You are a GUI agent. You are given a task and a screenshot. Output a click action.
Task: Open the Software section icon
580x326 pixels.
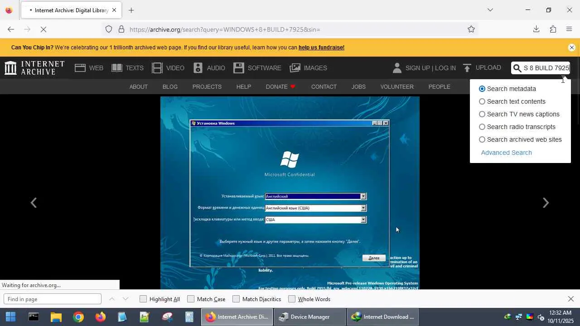tap(239, 68)
